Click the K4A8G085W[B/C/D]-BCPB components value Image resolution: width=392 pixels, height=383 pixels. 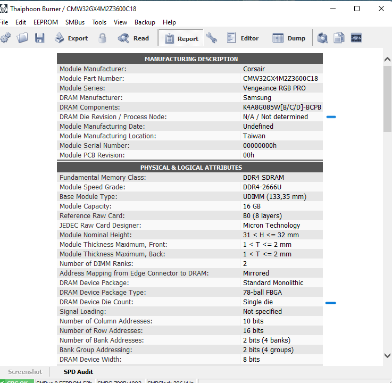click(x=282, y=107)
